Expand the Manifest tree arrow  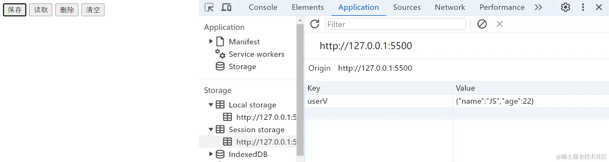coord(211,41)
